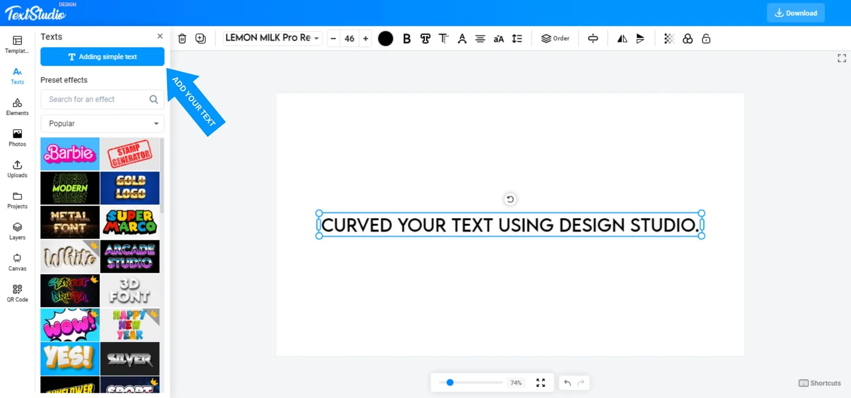This screenshot has width=851, height=398.
Task: Go to TextStudio logo home
Action: coord(35,13)
